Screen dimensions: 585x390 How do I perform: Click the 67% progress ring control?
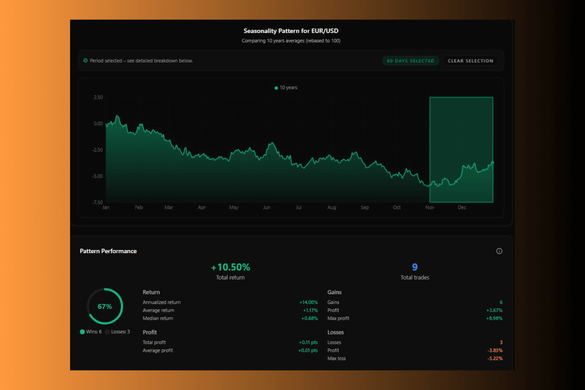(x=105, y=306)
